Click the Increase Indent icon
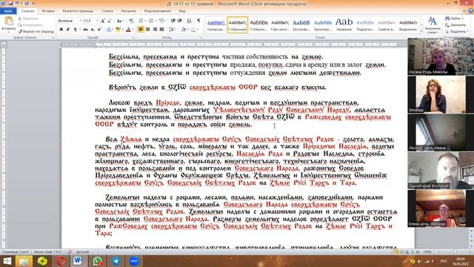The image size is (474, 267). point(180,21)
